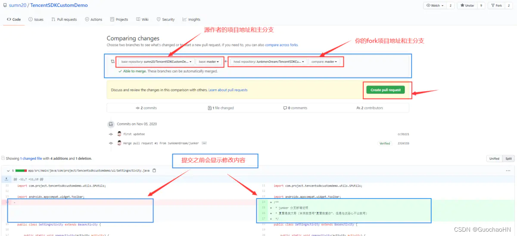The width and height of the screenshot is (517, 236).
Task: Click the Comparing changes heading
Action: click(133, 38)
